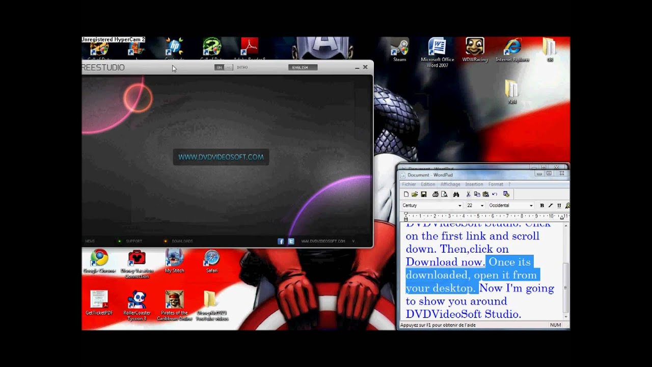Image resolution: width=652 pixels, height=367 pixels.
Task: Open the Affichage menu in WordPad
Action: click(450, 184)
